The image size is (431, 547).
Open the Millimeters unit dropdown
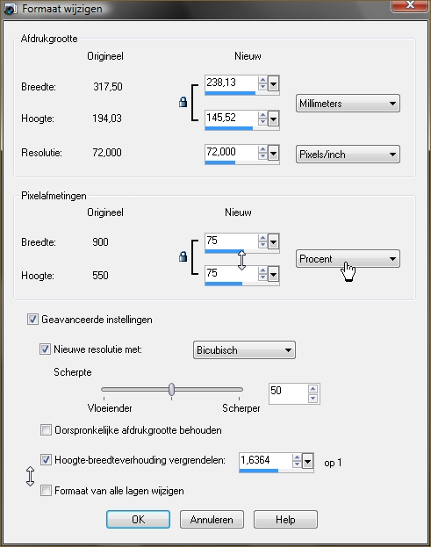348,104
